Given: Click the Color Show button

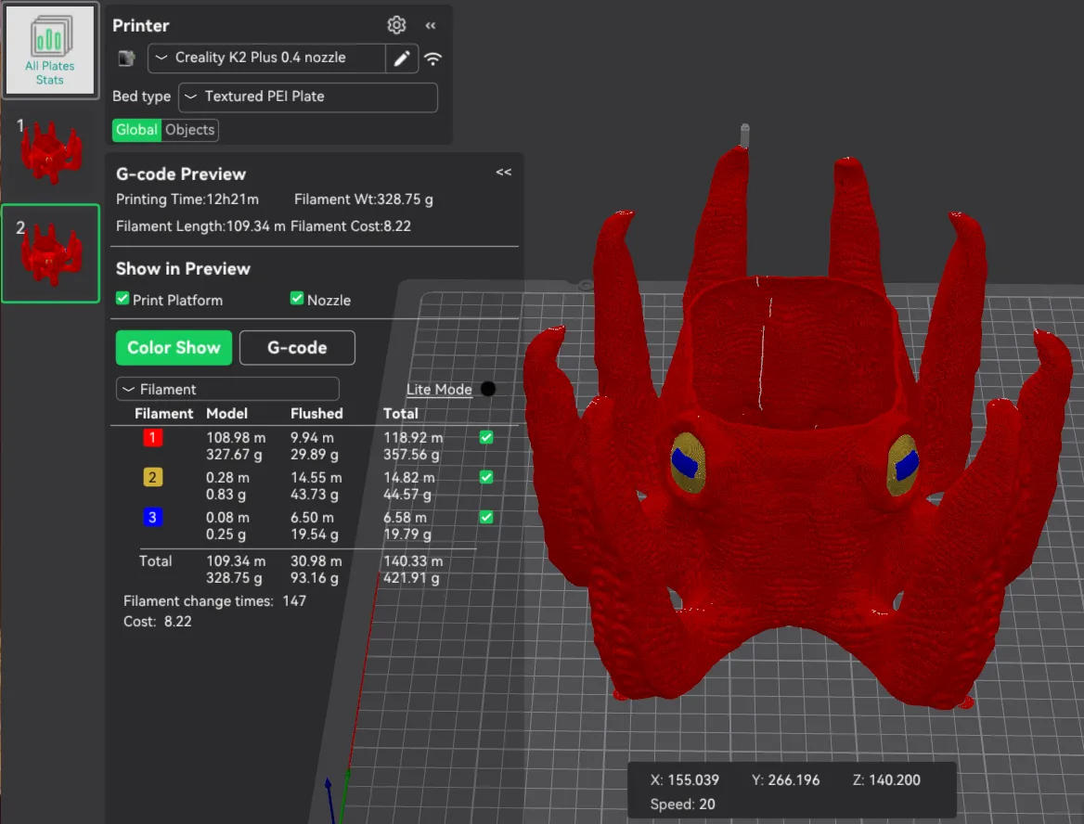Looking at the screenshot, I should coord(174,347).
